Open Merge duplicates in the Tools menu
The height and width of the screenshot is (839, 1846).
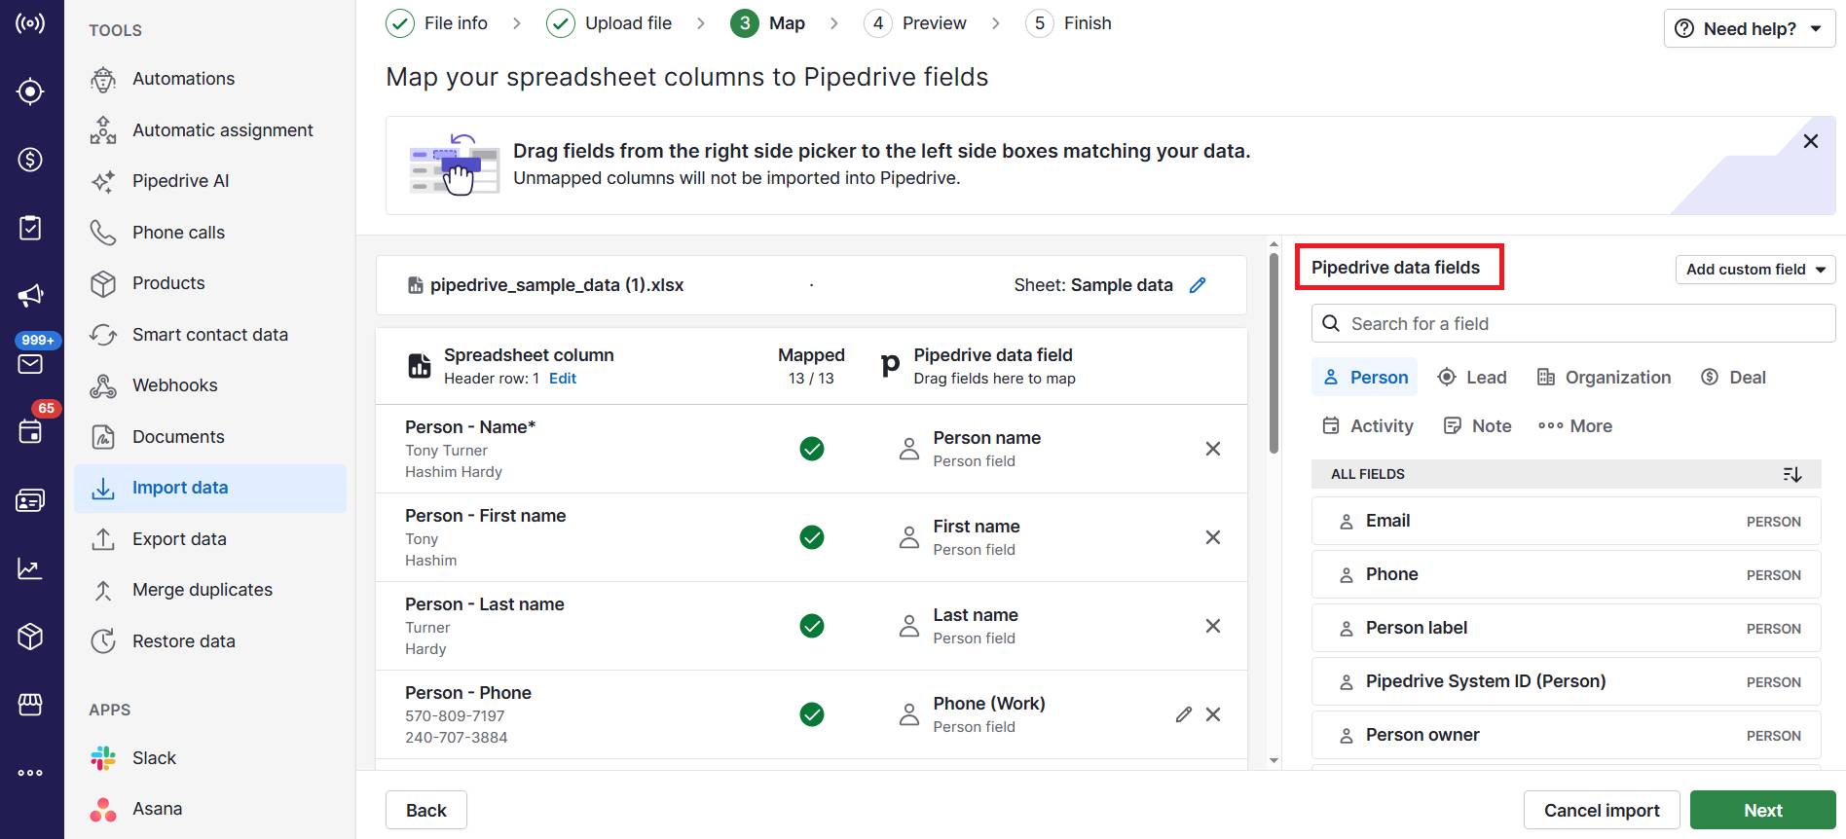coord(210,590)
